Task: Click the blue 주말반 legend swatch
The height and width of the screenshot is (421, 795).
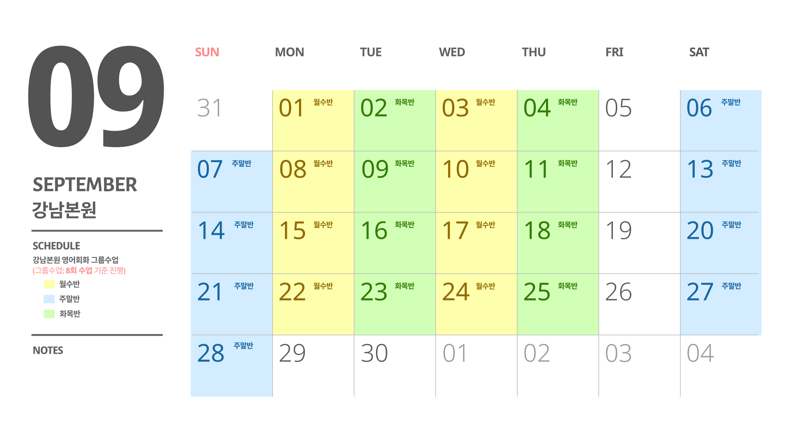Action: [x=49, y=299]
